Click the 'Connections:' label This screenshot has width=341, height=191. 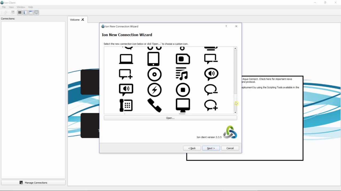pos(8,19)
